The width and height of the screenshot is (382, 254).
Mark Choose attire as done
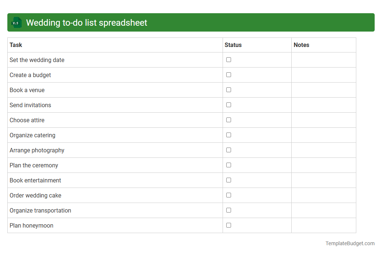tap(228, 120)
